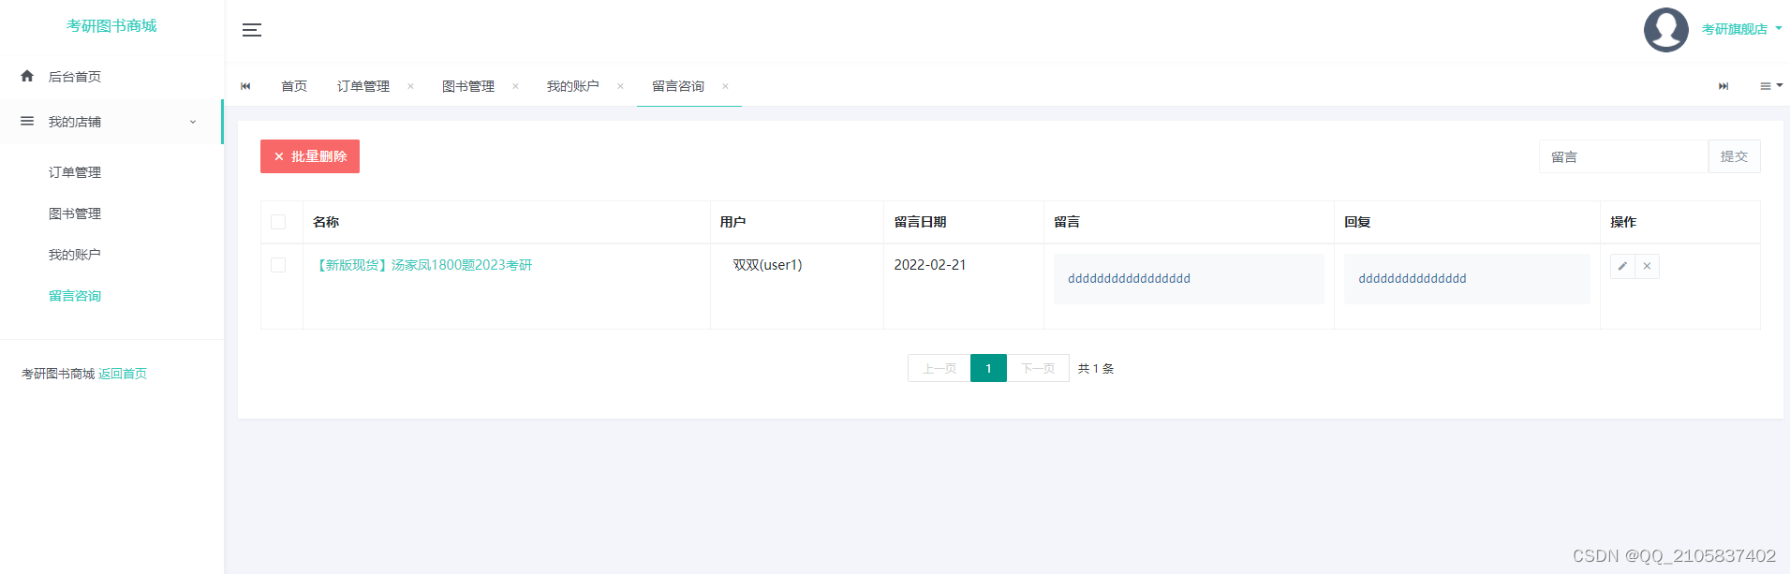The height and width of the screenshot is (574, 1790).
Task: Click the message text dddddddddddddddddd
Action: 1129,278
